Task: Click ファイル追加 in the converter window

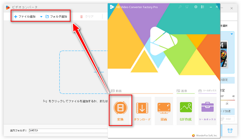Action: pyautogui.click(x=24, y=17)
